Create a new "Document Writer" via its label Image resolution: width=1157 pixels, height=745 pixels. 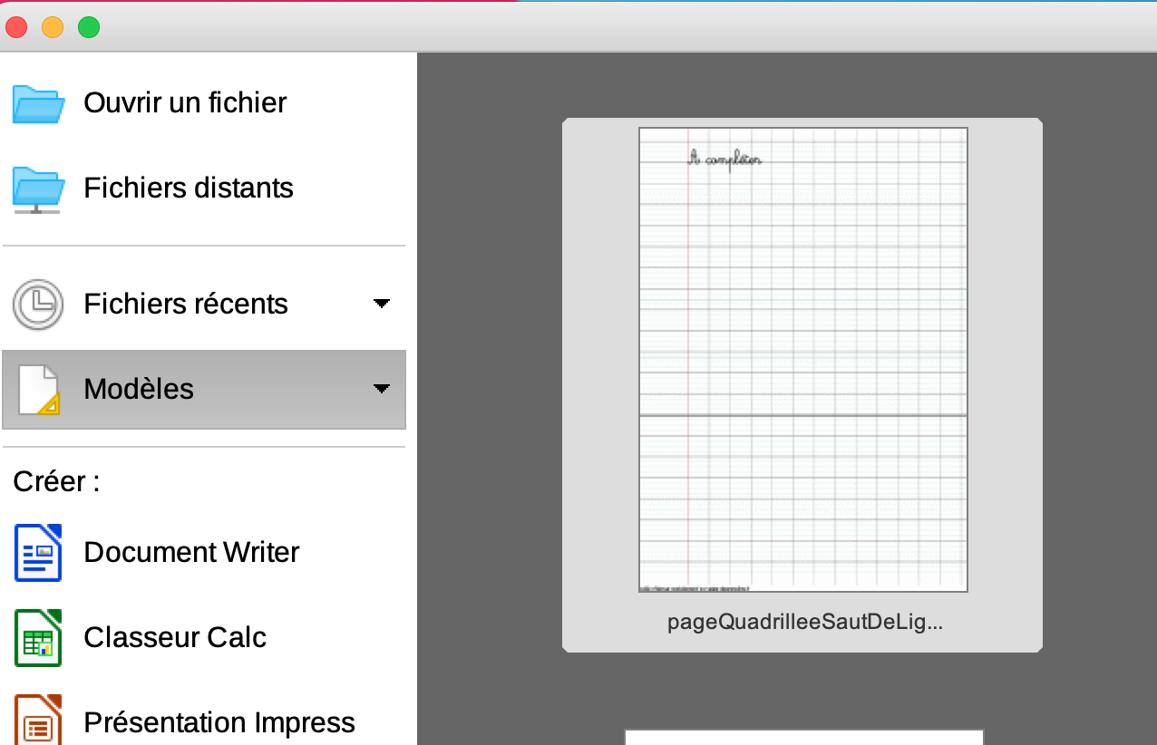pos(191,552)
